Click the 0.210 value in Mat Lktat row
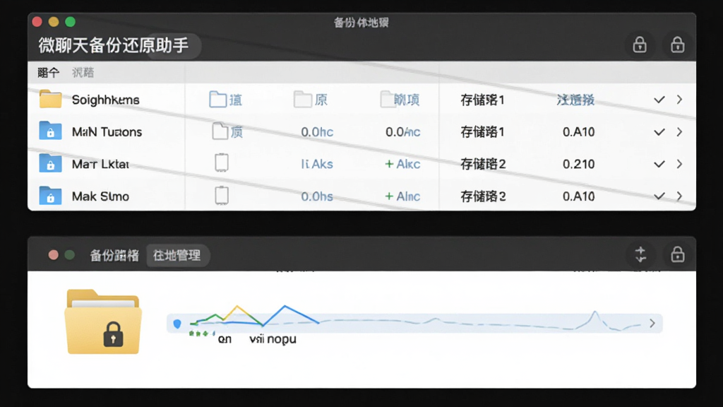723x407 pixels. tap(578, 164)
